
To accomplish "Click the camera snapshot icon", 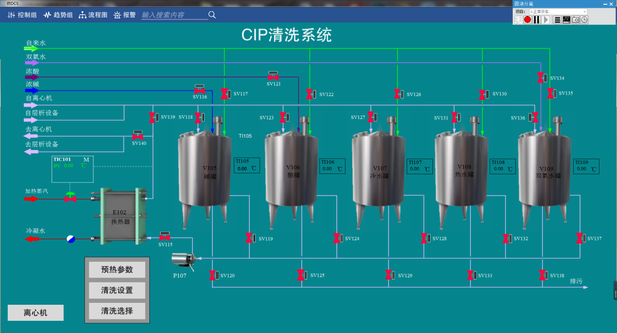I will point(576,20).
